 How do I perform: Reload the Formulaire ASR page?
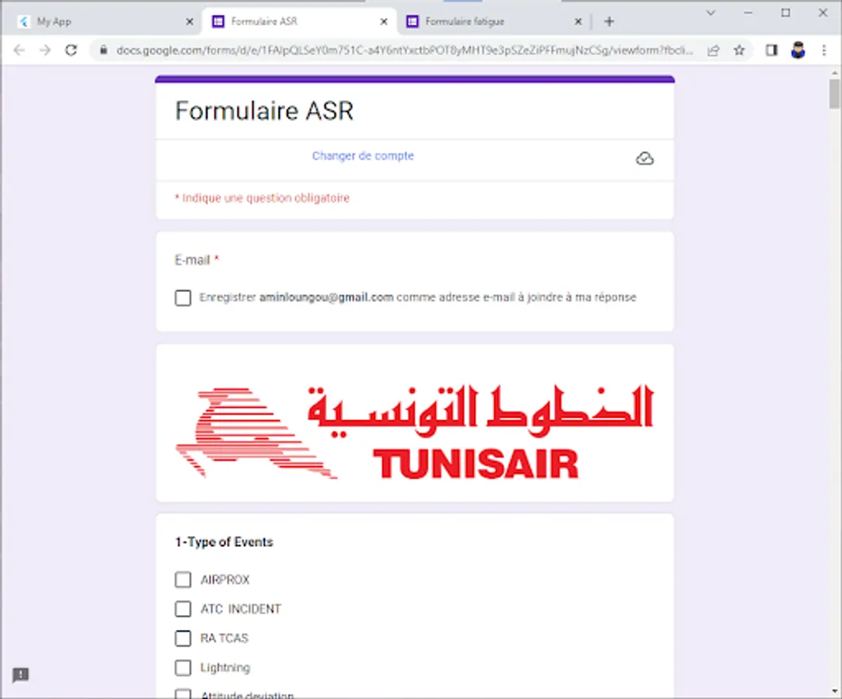(x=71, y=50)
